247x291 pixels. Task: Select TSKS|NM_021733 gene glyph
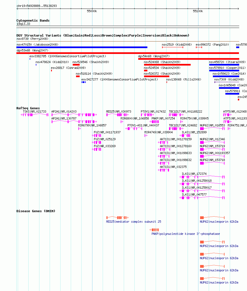[x=35, y=115]
